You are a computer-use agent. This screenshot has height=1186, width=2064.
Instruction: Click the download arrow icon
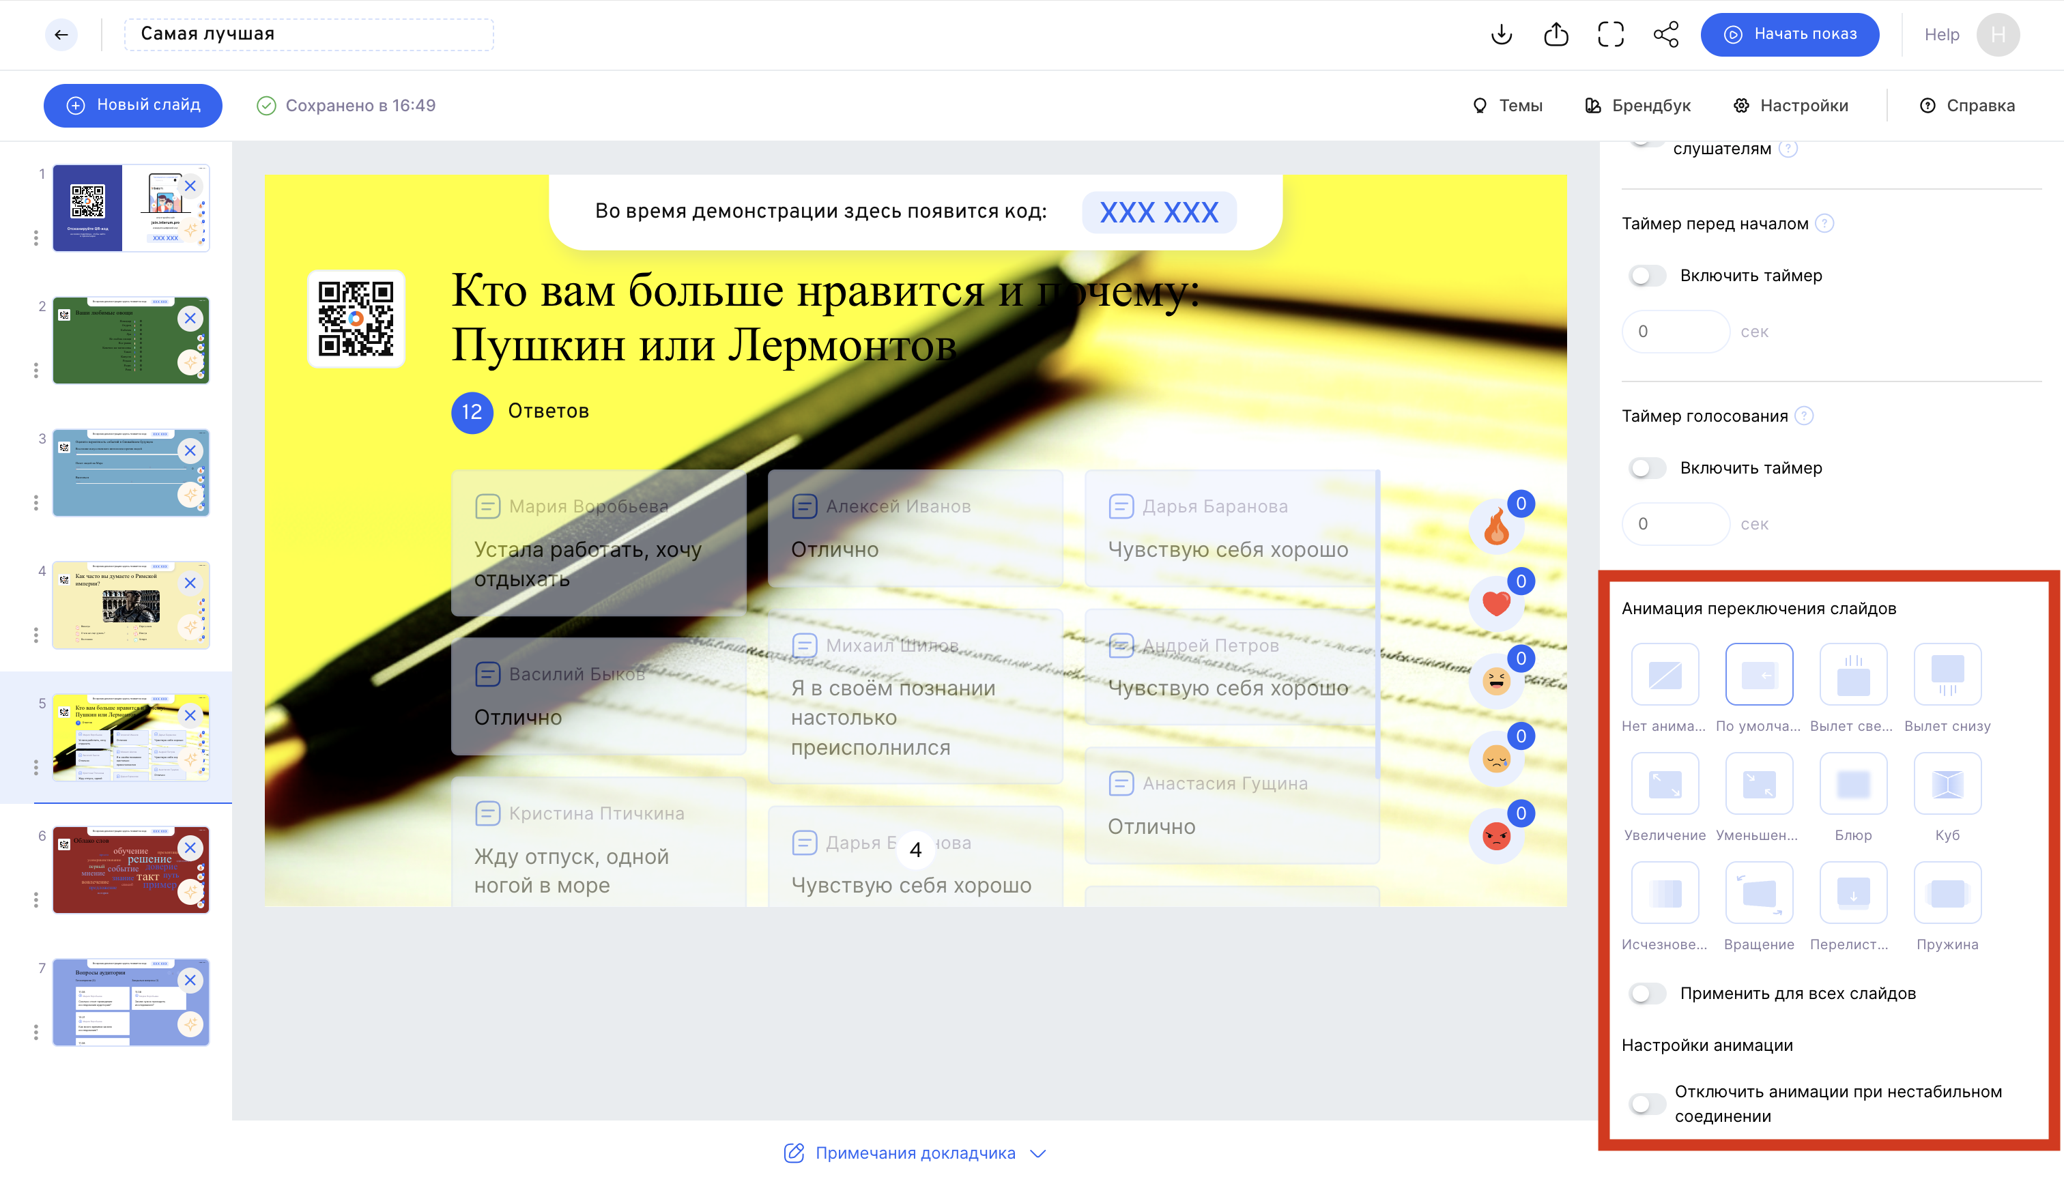tap(1501, 34)
